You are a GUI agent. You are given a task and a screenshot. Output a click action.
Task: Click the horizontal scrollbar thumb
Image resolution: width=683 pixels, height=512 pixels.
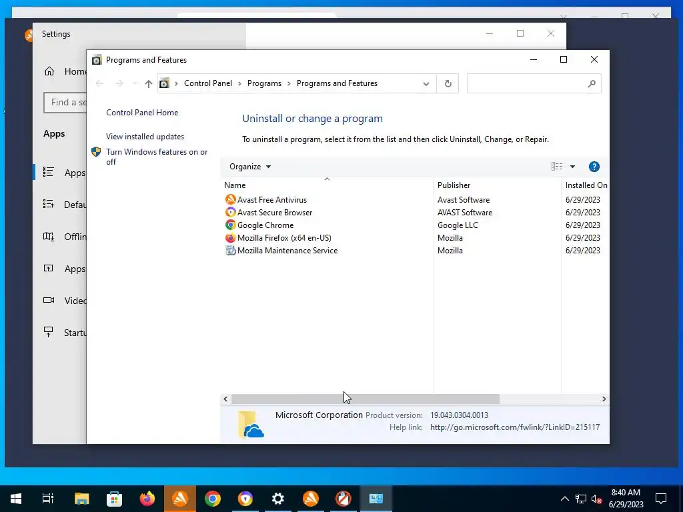tap(365, 399)
